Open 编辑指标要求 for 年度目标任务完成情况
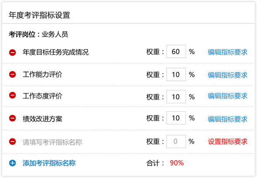 pos(228,52)
